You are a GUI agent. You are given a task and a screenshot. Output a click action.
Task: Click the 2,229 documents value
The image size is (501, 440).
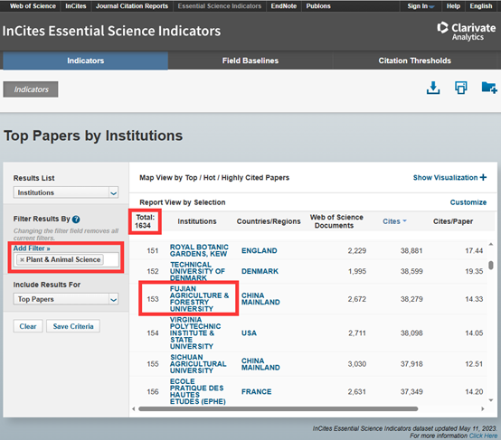click(357, 250)
